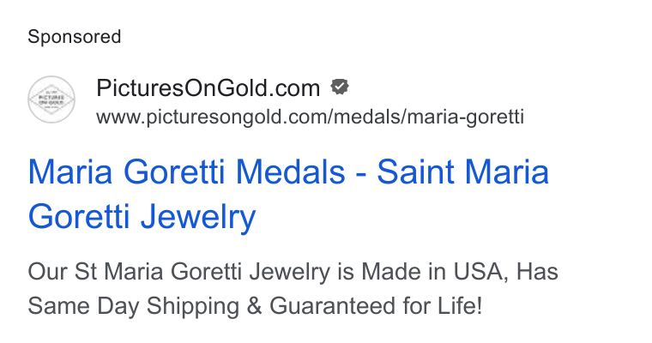Click the ad description about Made in USA
The height and width of the screenshot is (343, 652).
point(293,289)
